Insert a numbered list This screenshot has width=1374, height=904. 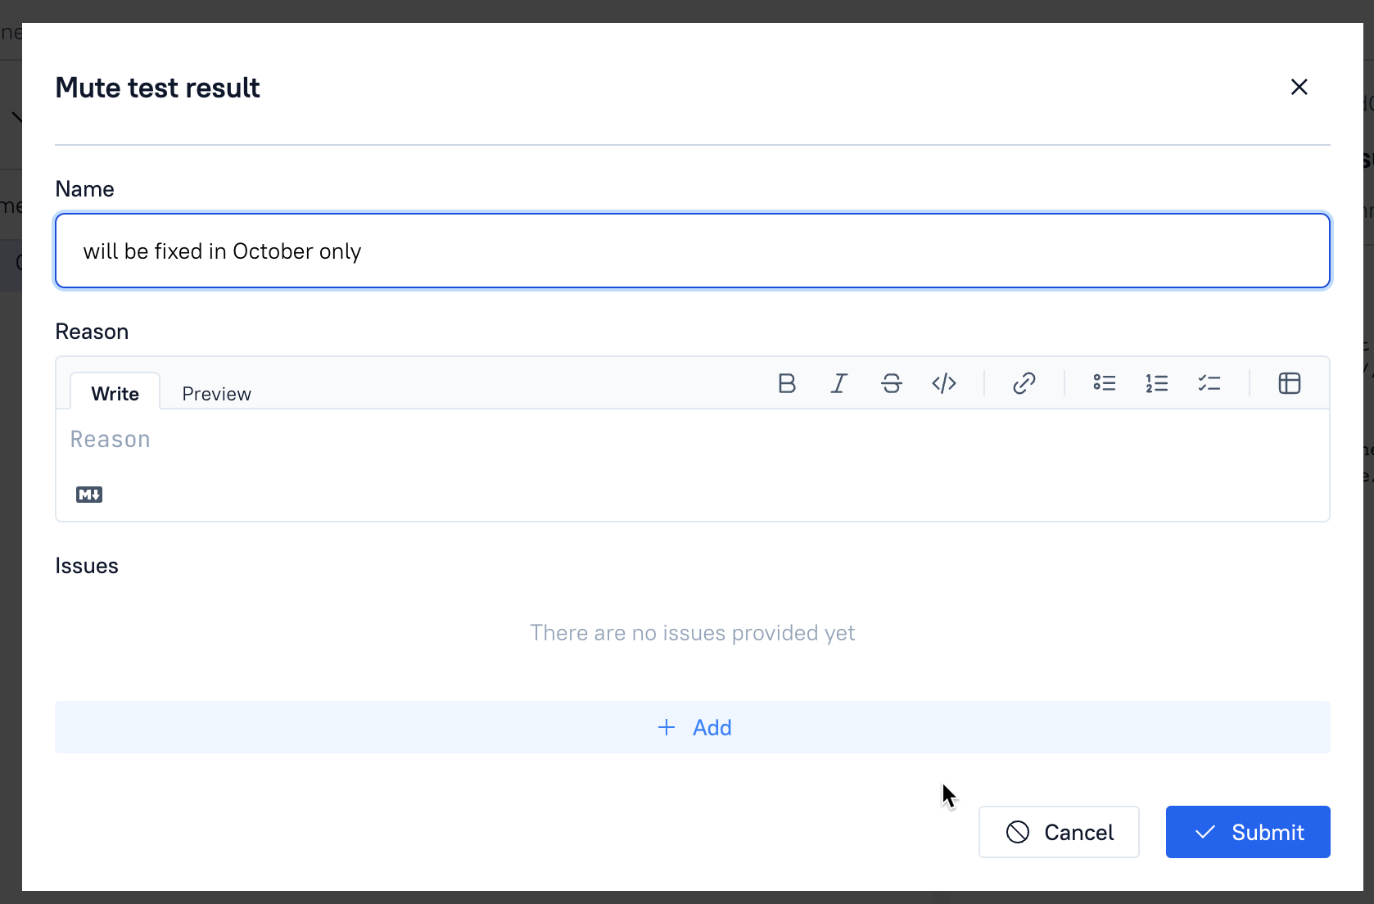[1157, 383]
